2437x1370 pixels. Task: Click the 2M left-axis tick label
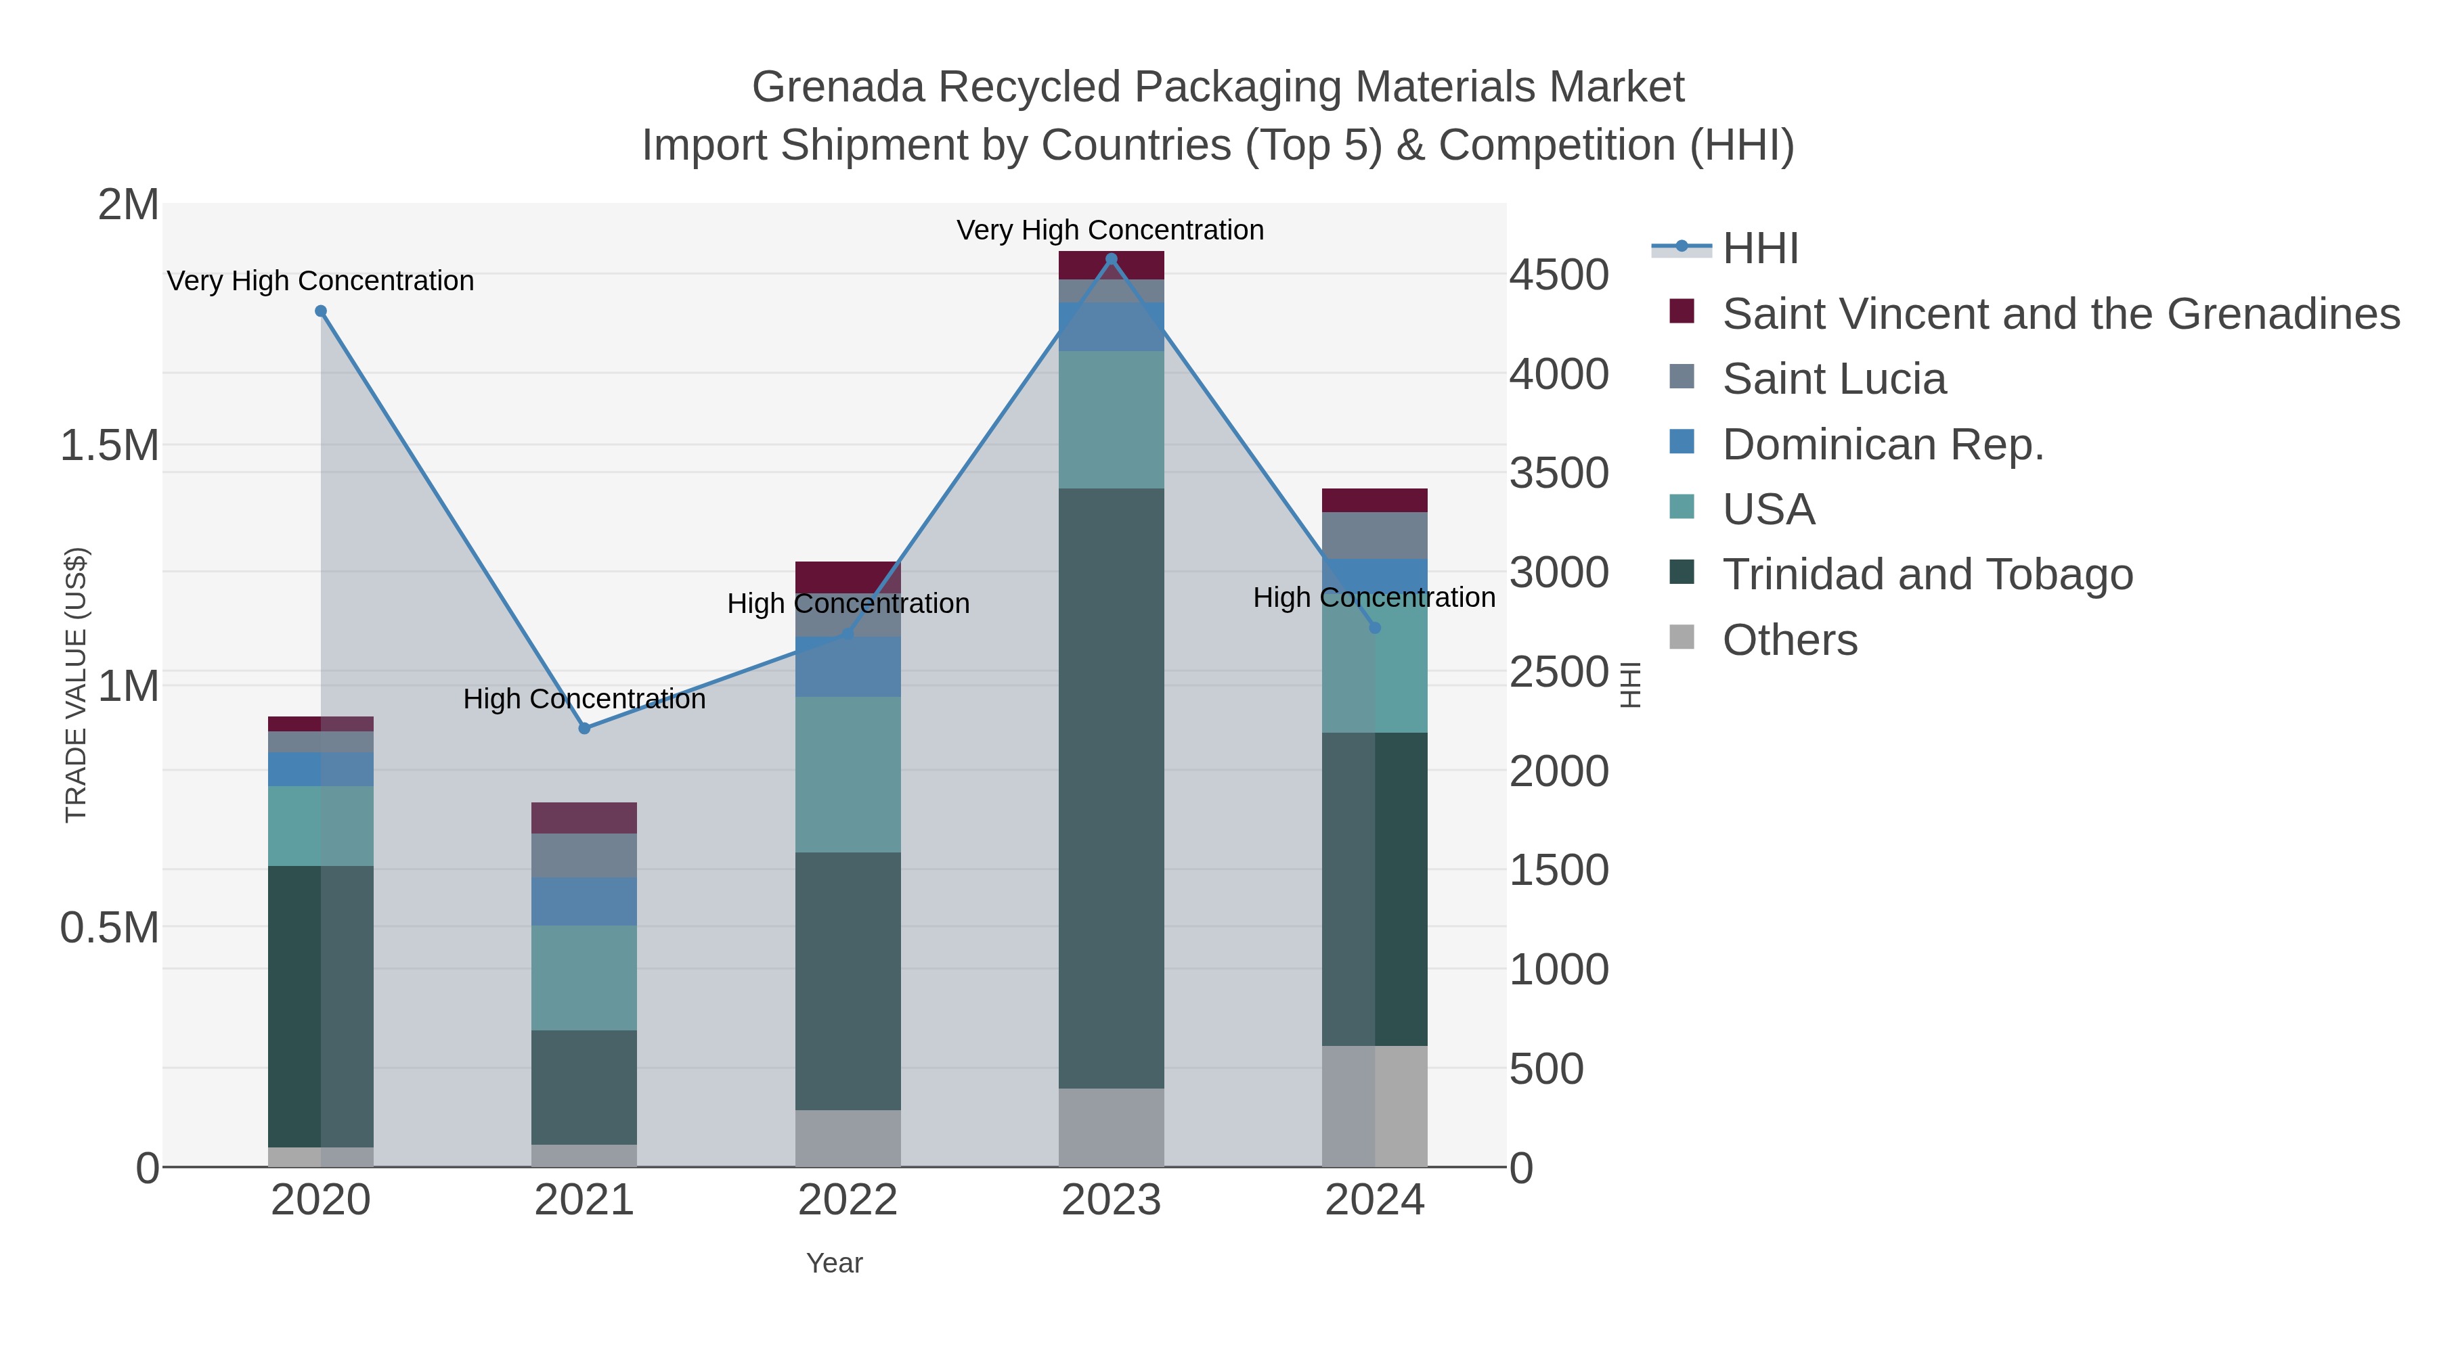click(x=129, y=204)
